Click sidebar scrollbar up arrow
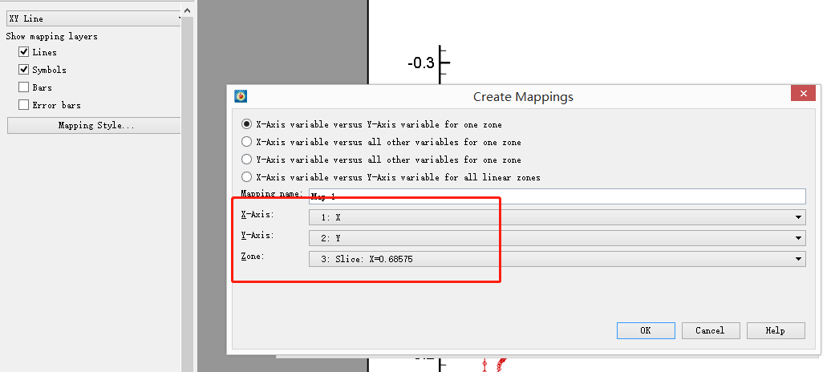This screenshot has width=835, height=372. pos(188,10)
